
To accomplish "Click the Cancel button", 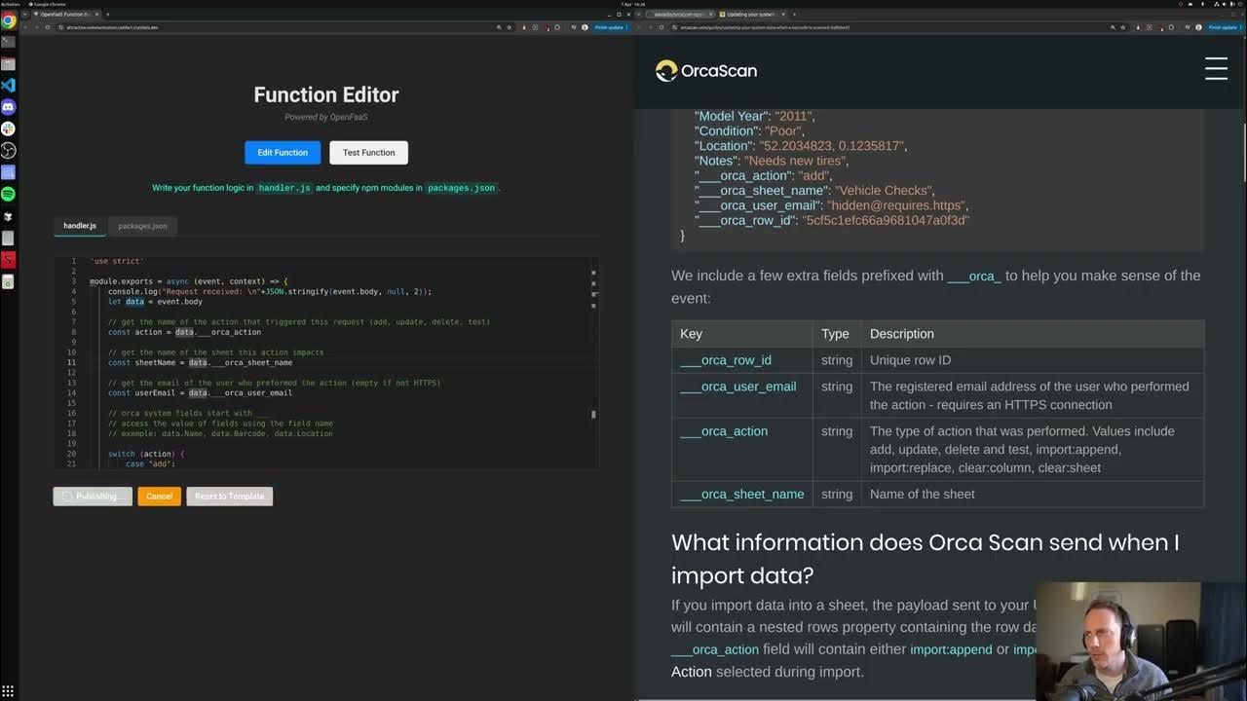I will 159,496.
